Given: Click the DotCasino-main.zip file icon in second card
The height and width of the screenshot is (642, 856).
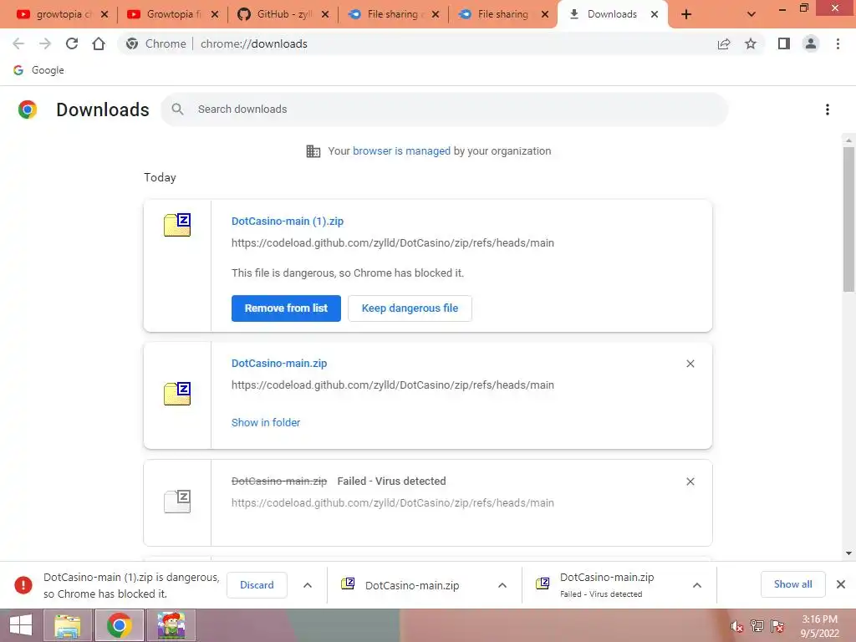Looking at the screenshot, I should point(177,393).
